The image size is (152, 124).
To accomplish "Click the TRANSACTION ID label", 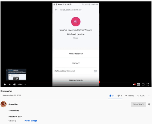I will click(76, 80).
